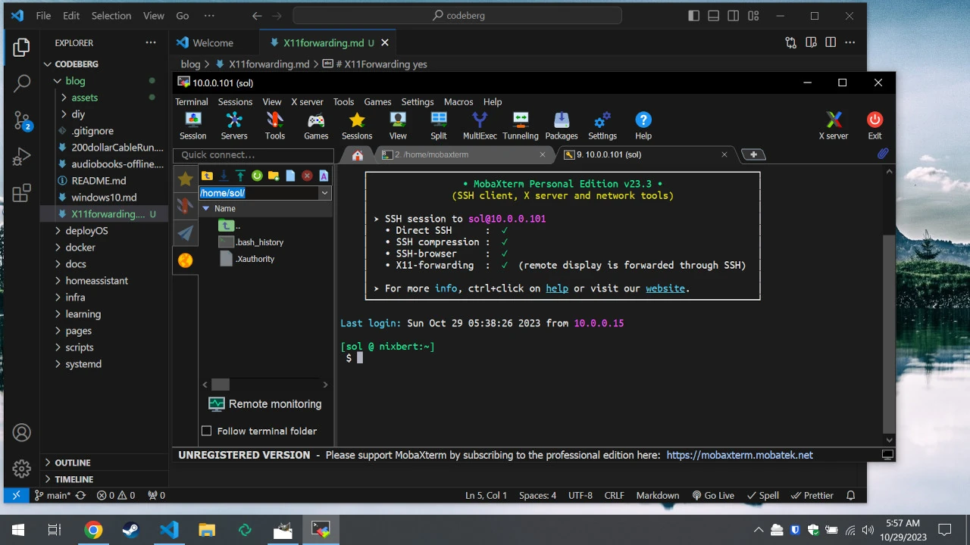Image resolution: width=970 pixels, height=545 pixels.
Task: Click the Session icon in MobaXterm toolbar
Action: tap(192, 126)
